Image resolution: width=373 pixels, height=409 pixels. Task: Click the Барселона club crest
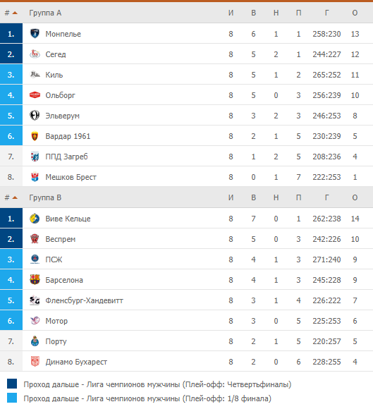35,280
